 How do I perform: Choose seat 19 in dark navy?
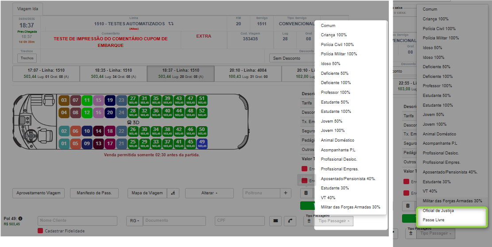[110, 100]
